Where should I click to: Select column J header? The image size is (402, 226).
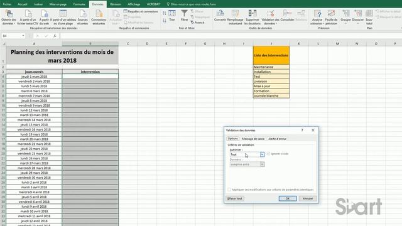(x=271, y=43)
